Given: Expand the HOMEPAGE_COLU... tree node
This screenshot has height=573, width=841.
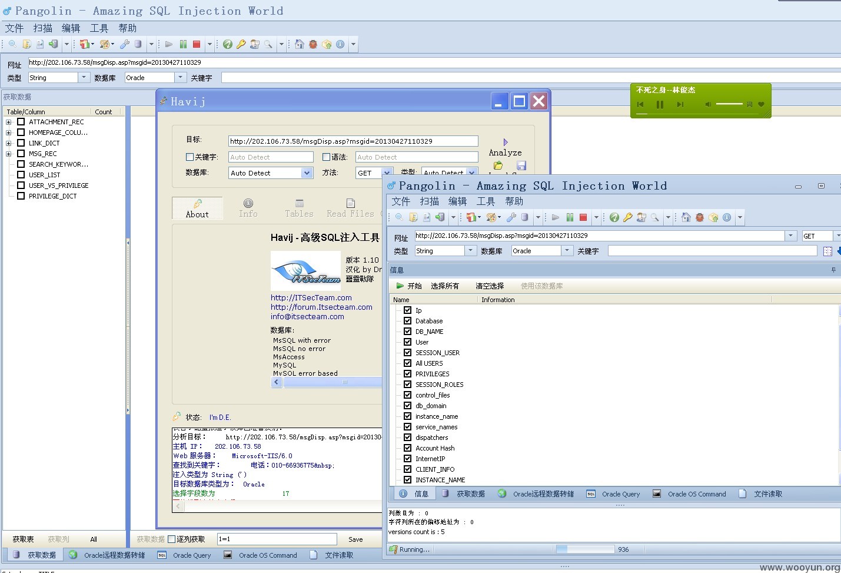Looking at the screenshot, I should coord(9,133).
